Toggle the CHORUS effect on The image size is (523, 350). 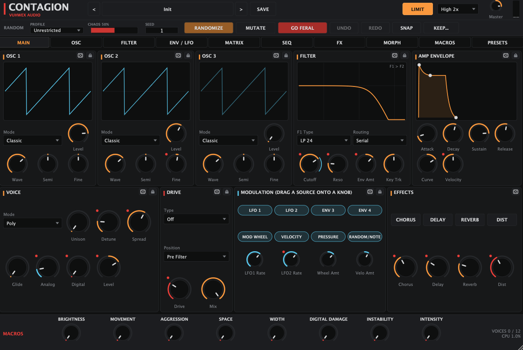(406, 220)
